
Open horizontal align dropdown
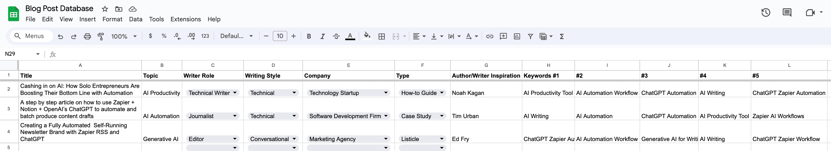pos(419,36)
